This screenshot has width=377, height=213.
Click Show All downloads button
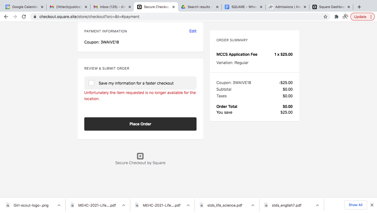[x=355, y=205]
